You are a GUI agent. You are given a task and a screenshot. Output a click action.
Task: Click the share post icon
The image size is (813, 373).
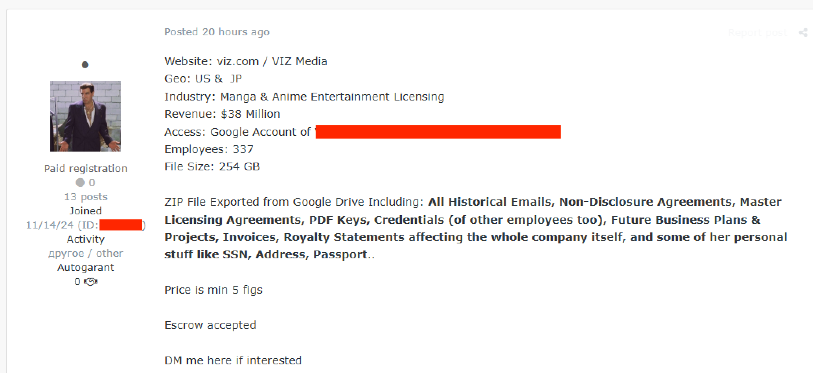coord(803,33)
